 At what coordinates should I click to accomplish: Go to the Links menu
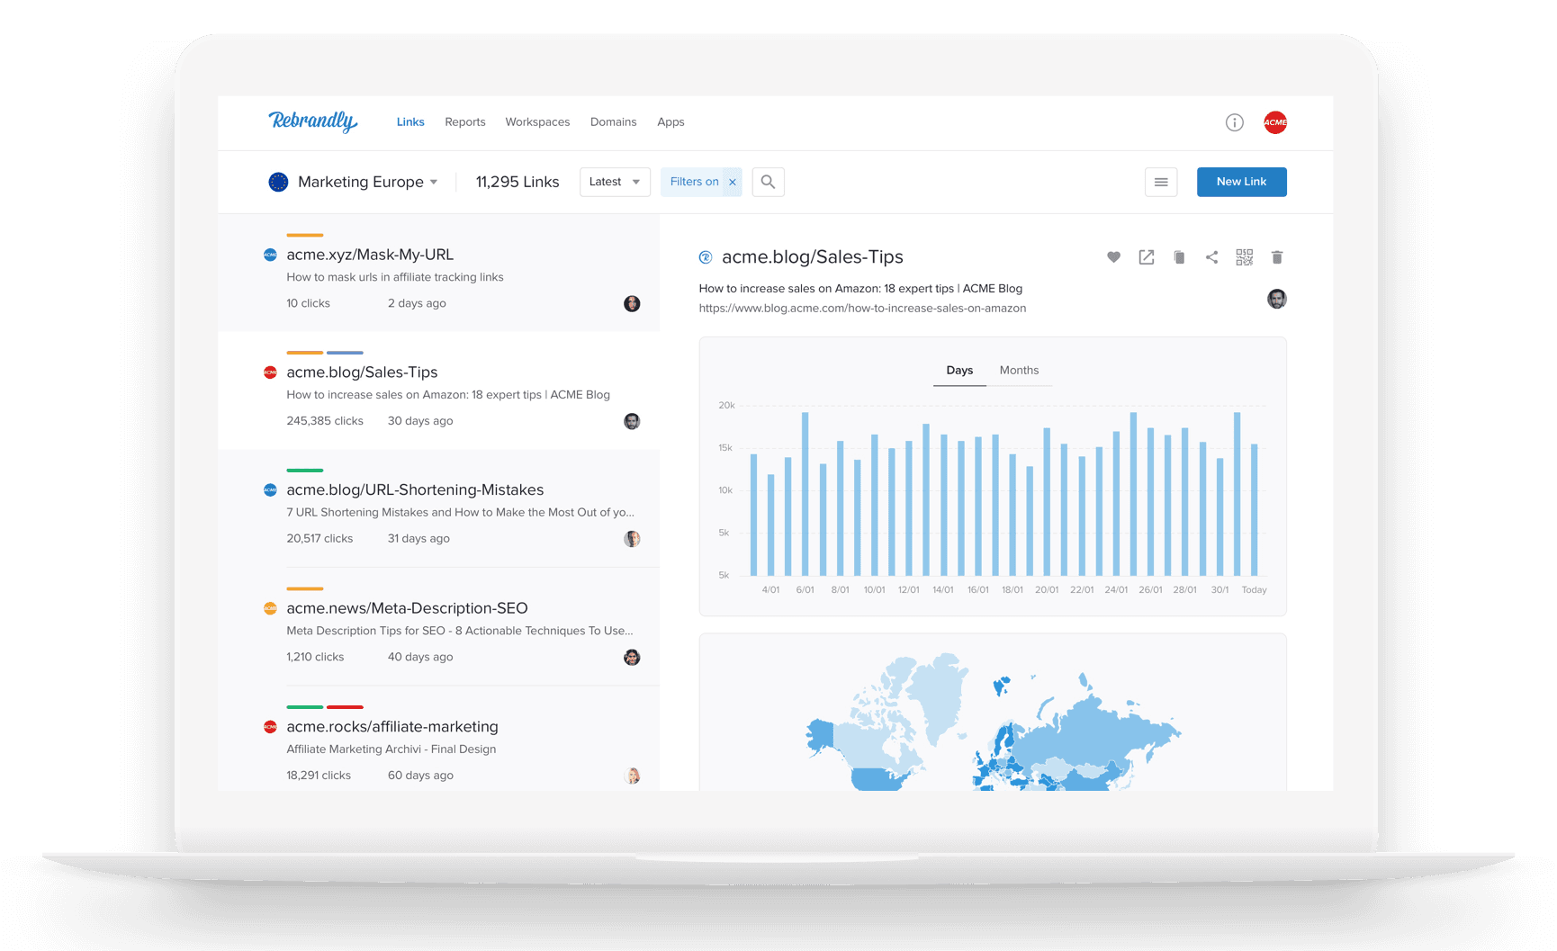point(410,121)
